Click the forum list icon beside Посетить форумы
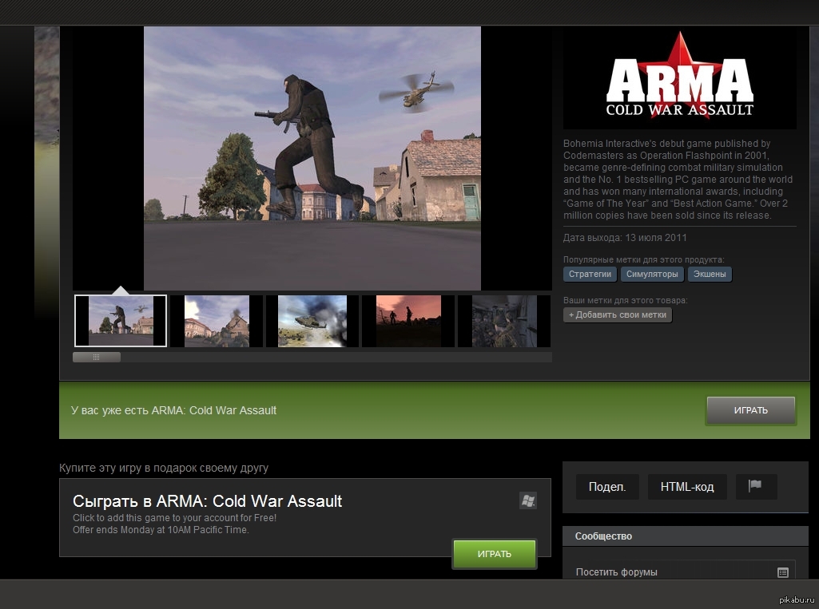The width and height of the screenshot is (819, 609). 782,572
